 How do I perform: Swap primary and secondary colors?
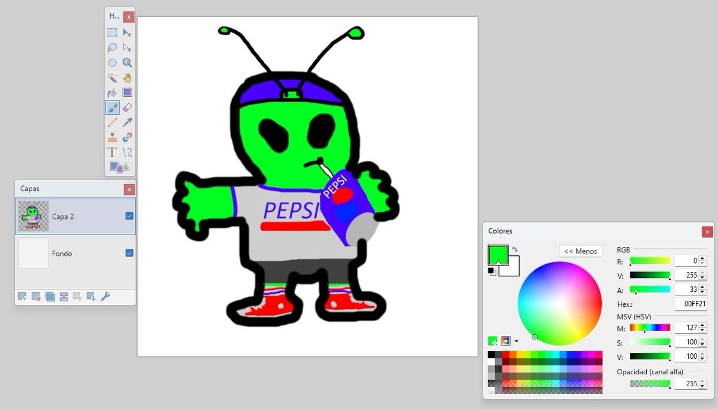(515, 249)
